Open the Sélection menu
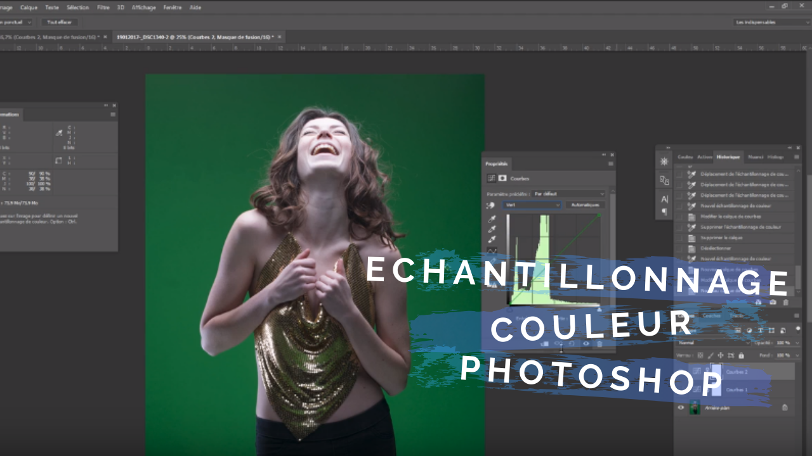The height and width of the screenshot is (456, 812). coord(77,7)
